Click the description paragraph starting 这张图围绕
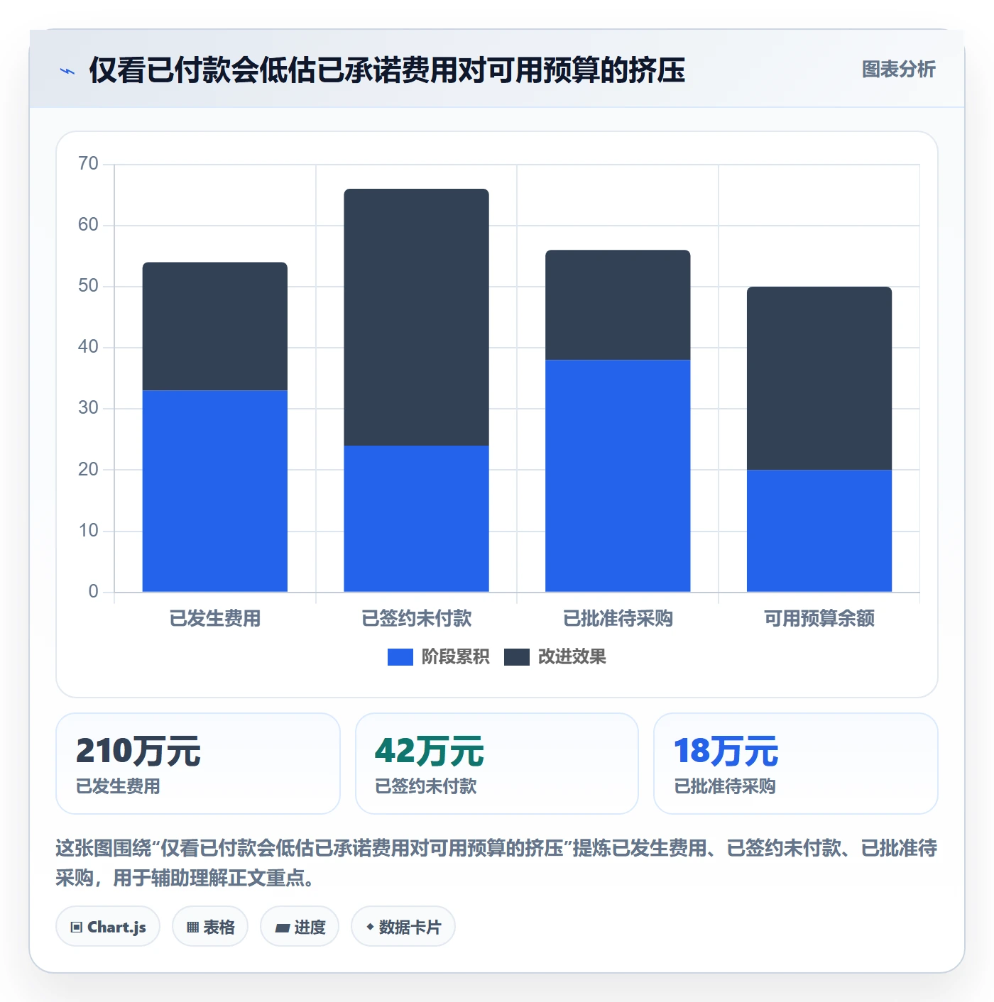The image size is (994, 1002). (x=496, y=863)
